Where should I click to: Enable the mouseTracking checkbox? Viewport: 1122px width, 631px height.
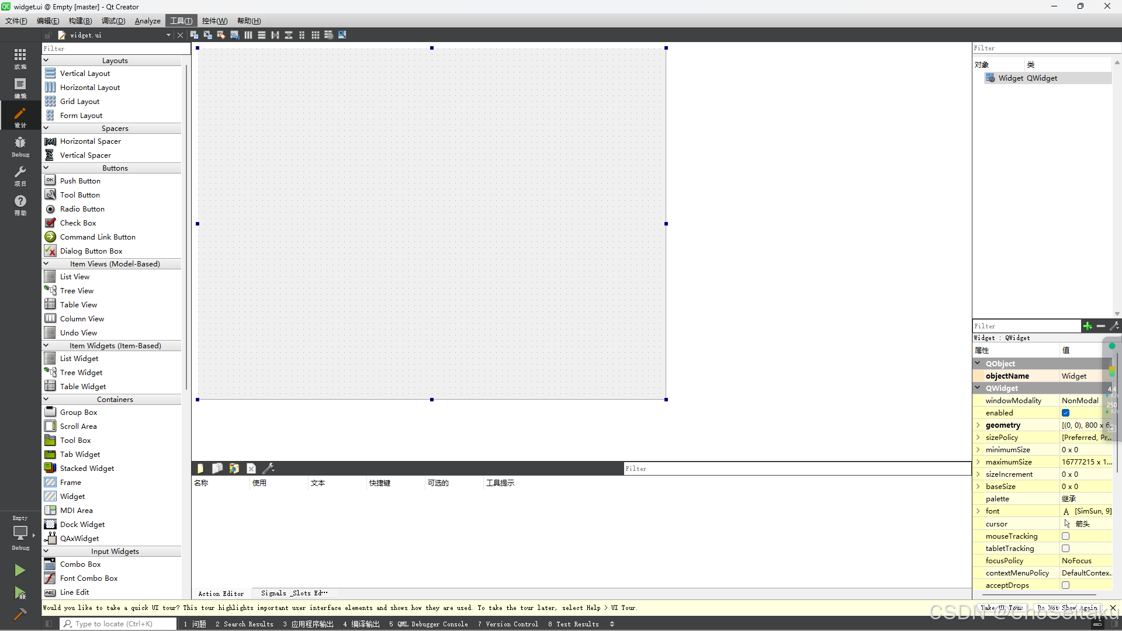(x=1065, y=536)
